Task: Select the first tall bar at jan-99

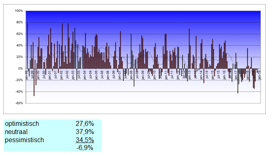Action: coord(27,46)
